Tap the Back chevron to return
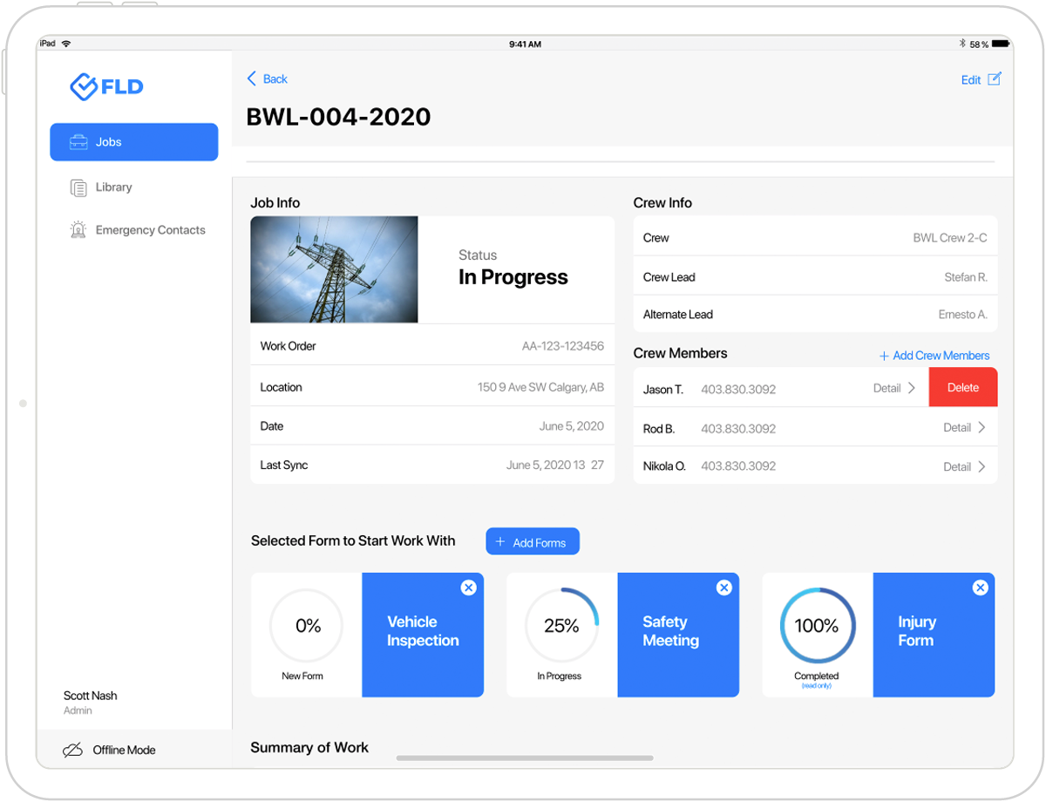The width and height of the screenshot is (1046, 802). [252, 79]
